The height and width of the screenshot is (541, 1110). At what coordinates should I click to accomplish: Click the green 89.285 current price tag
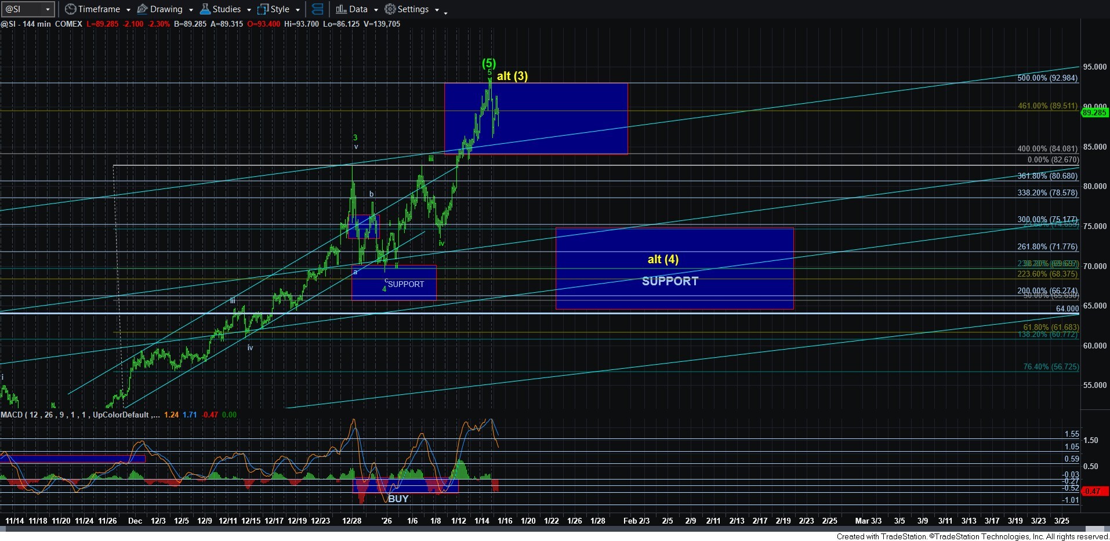point(1094,112)
